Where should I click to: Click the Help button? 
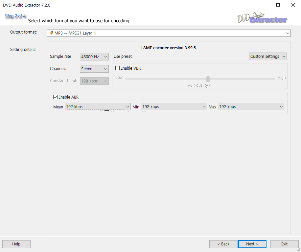click(16, 244)
